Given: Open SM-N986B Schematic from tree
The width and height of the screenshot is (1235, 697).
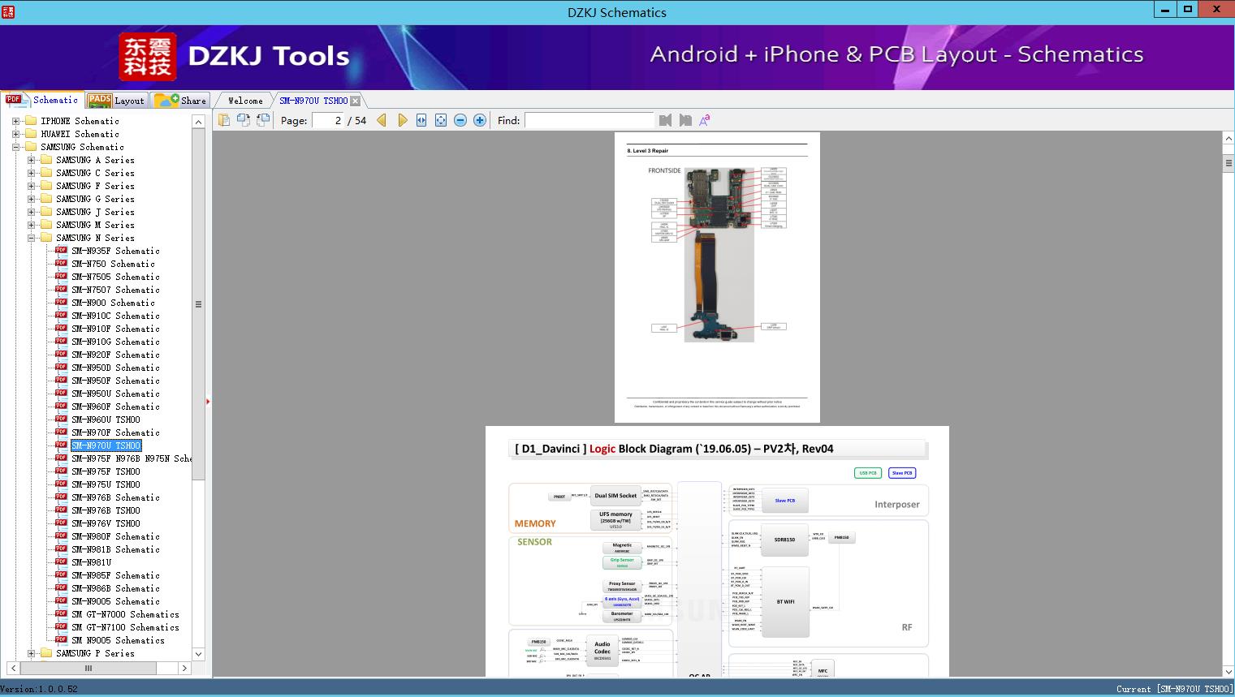Looking at the screenshot, I should click(115, 588).
